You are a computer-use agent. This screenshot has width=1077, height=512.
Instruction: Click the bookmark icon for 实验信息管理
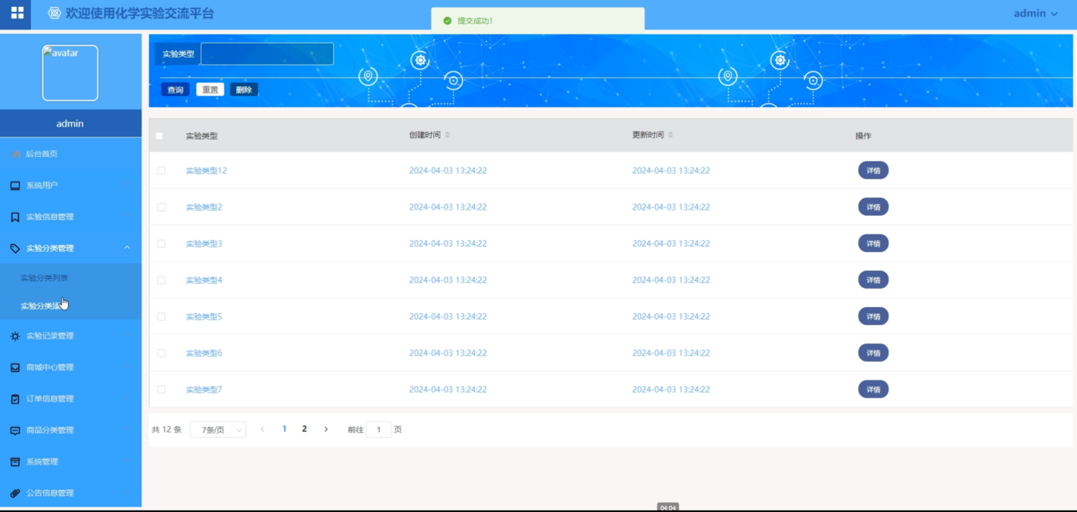tap(15, 217)
